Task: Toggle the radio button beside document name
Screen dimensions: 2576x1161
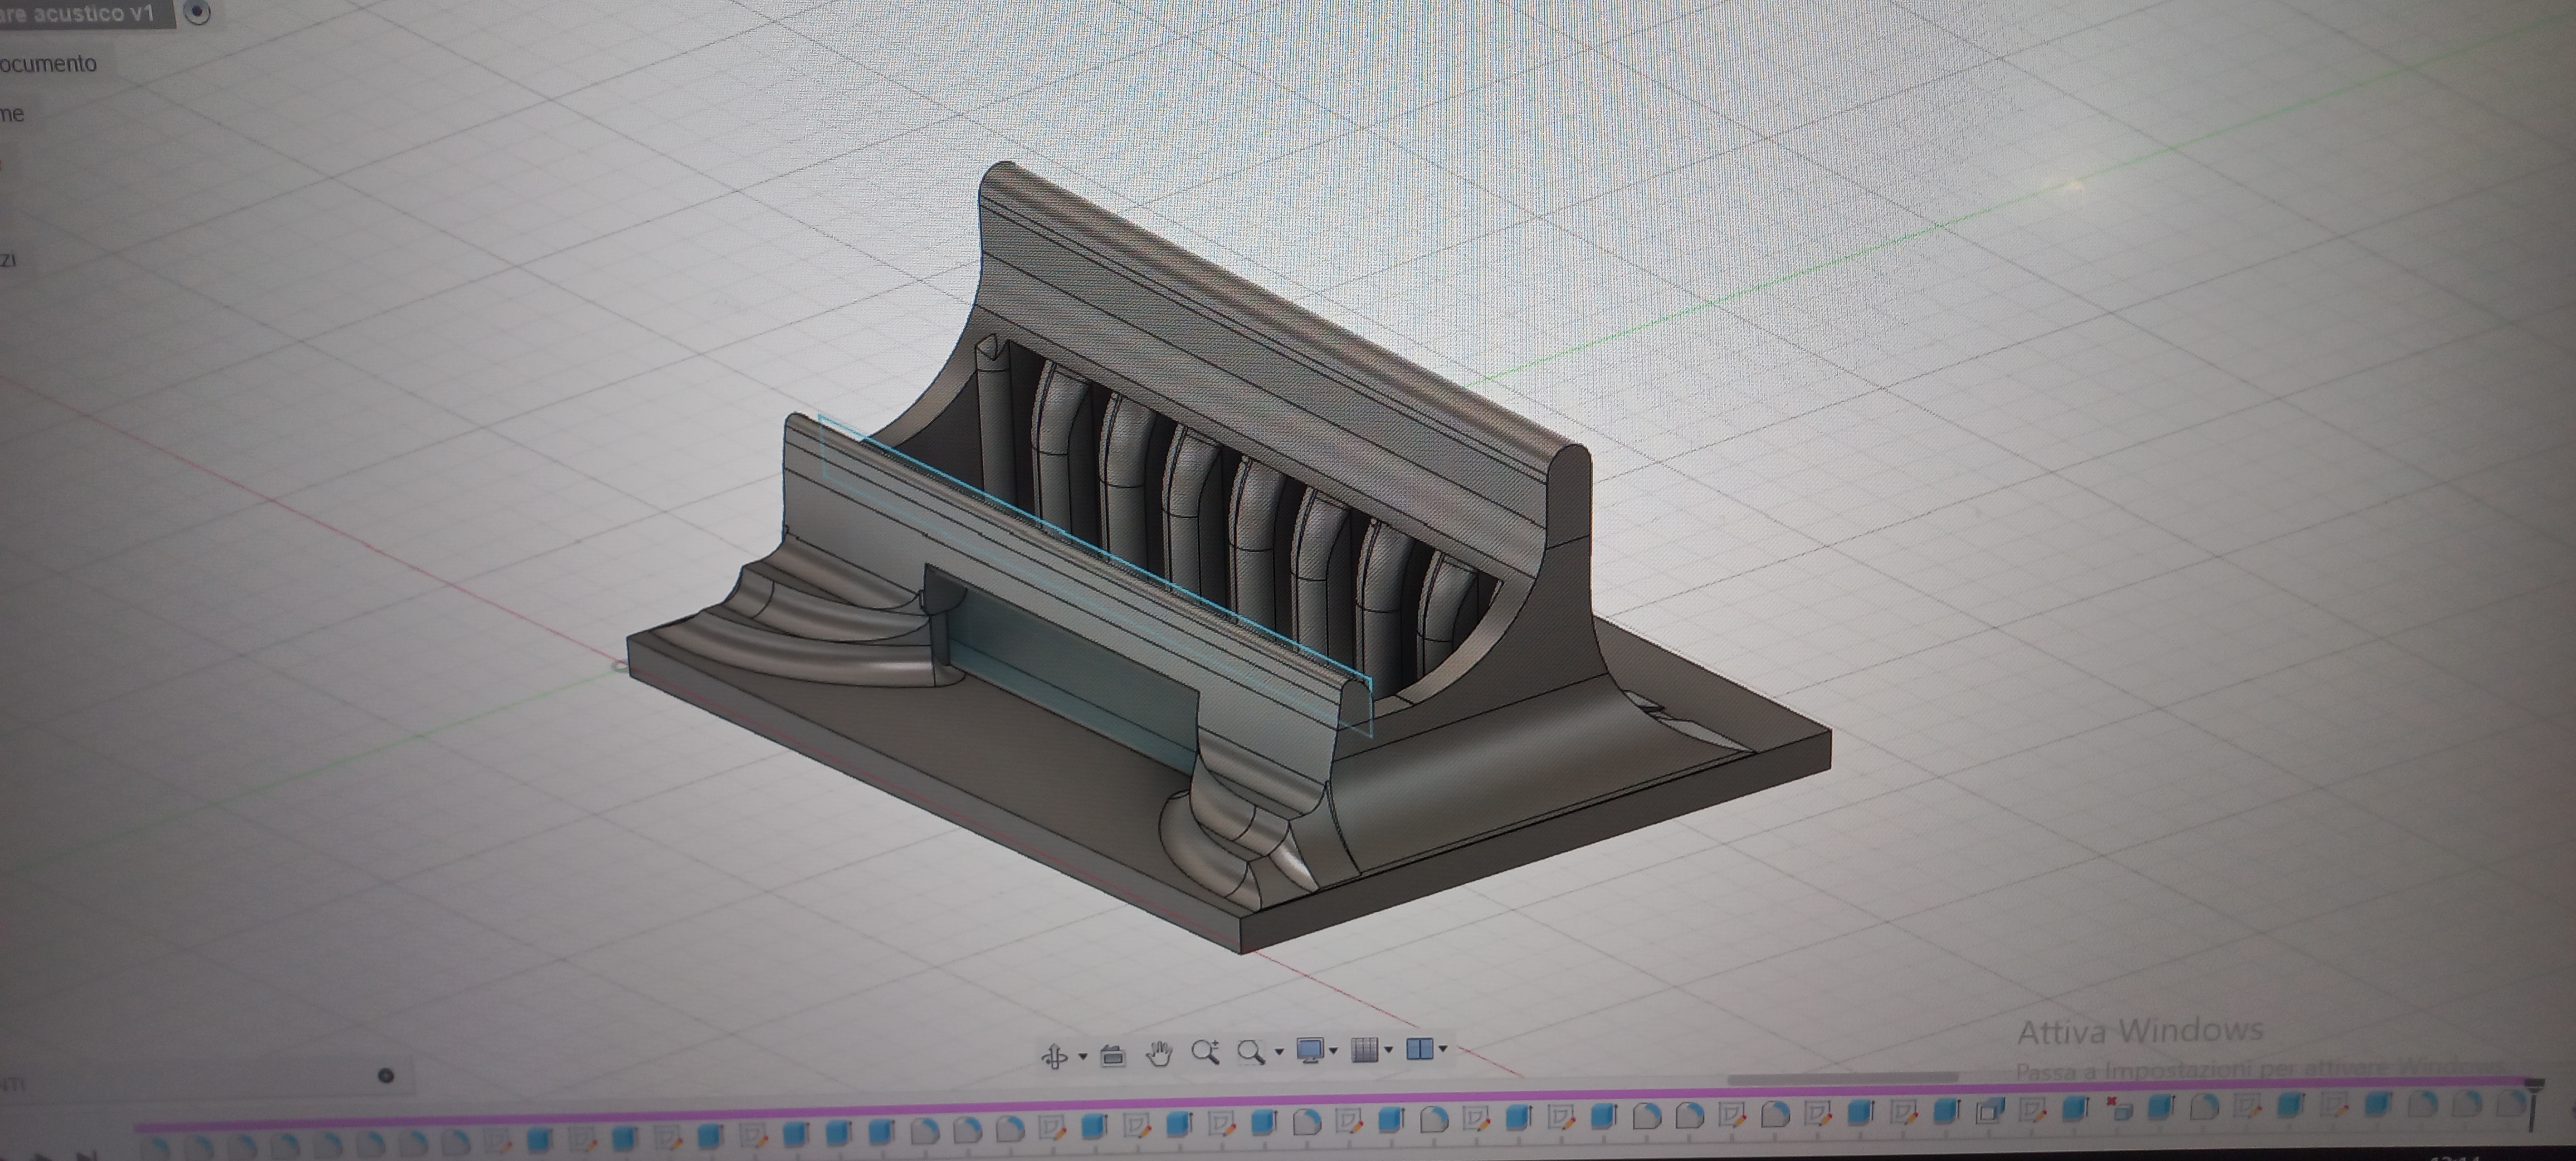Action: tap(198, 12)
